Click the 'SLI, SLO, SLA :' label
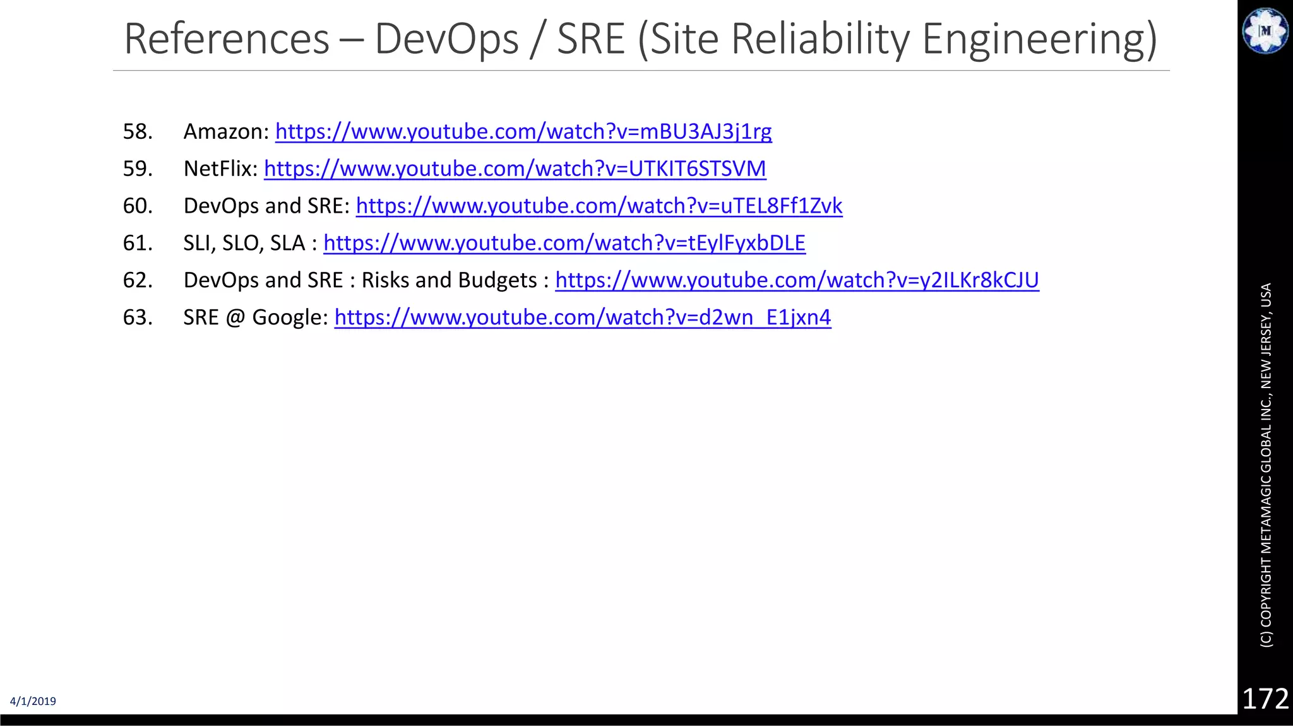This screenshot has width=1293, height=727. (x=250, y=244)
